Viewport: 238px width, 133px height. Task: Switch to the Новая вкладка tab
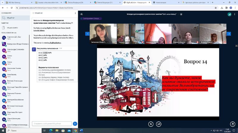point(166,3)
